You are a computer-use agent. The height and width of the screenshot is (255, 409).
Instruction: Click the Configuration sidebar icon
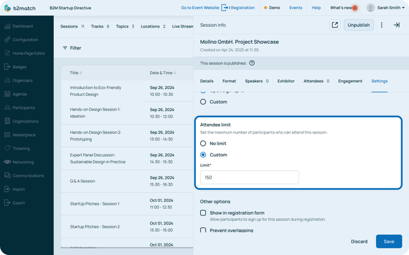click(7, 40)
